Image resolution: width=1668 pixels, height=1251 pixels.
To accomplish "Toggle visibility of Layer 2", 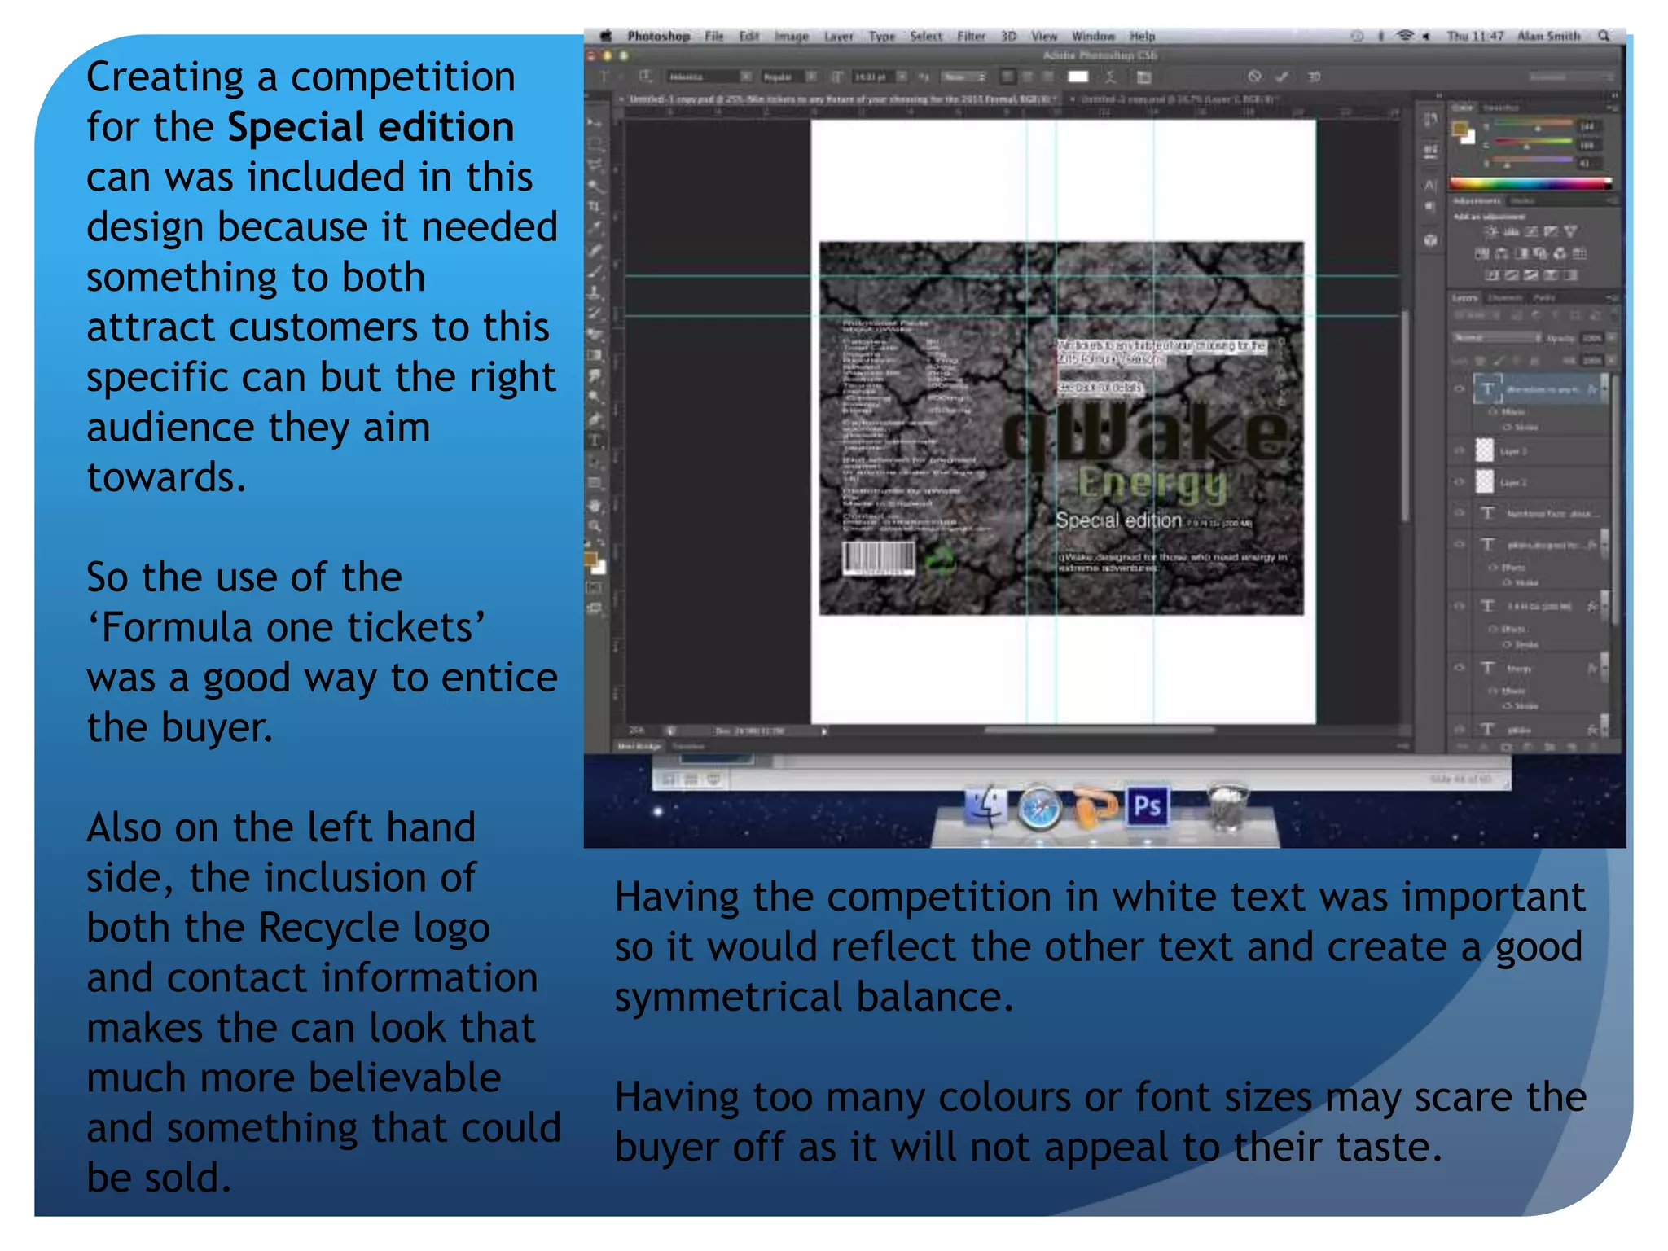I will (x=1459, y=482).
